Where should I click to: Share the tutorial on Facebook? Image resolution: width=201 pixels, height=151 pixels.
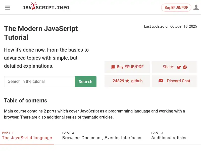(x=185, y=67)
